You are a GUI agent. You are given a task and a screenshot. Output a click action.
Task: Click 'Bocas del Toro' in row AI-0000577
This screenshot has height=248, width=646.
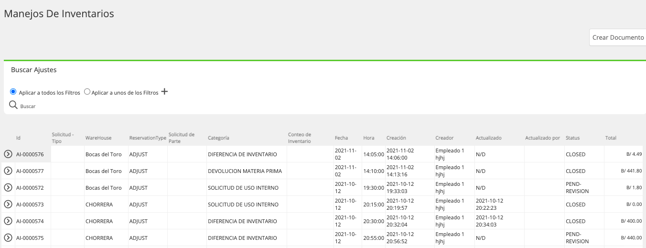click(x=104, y=171)
